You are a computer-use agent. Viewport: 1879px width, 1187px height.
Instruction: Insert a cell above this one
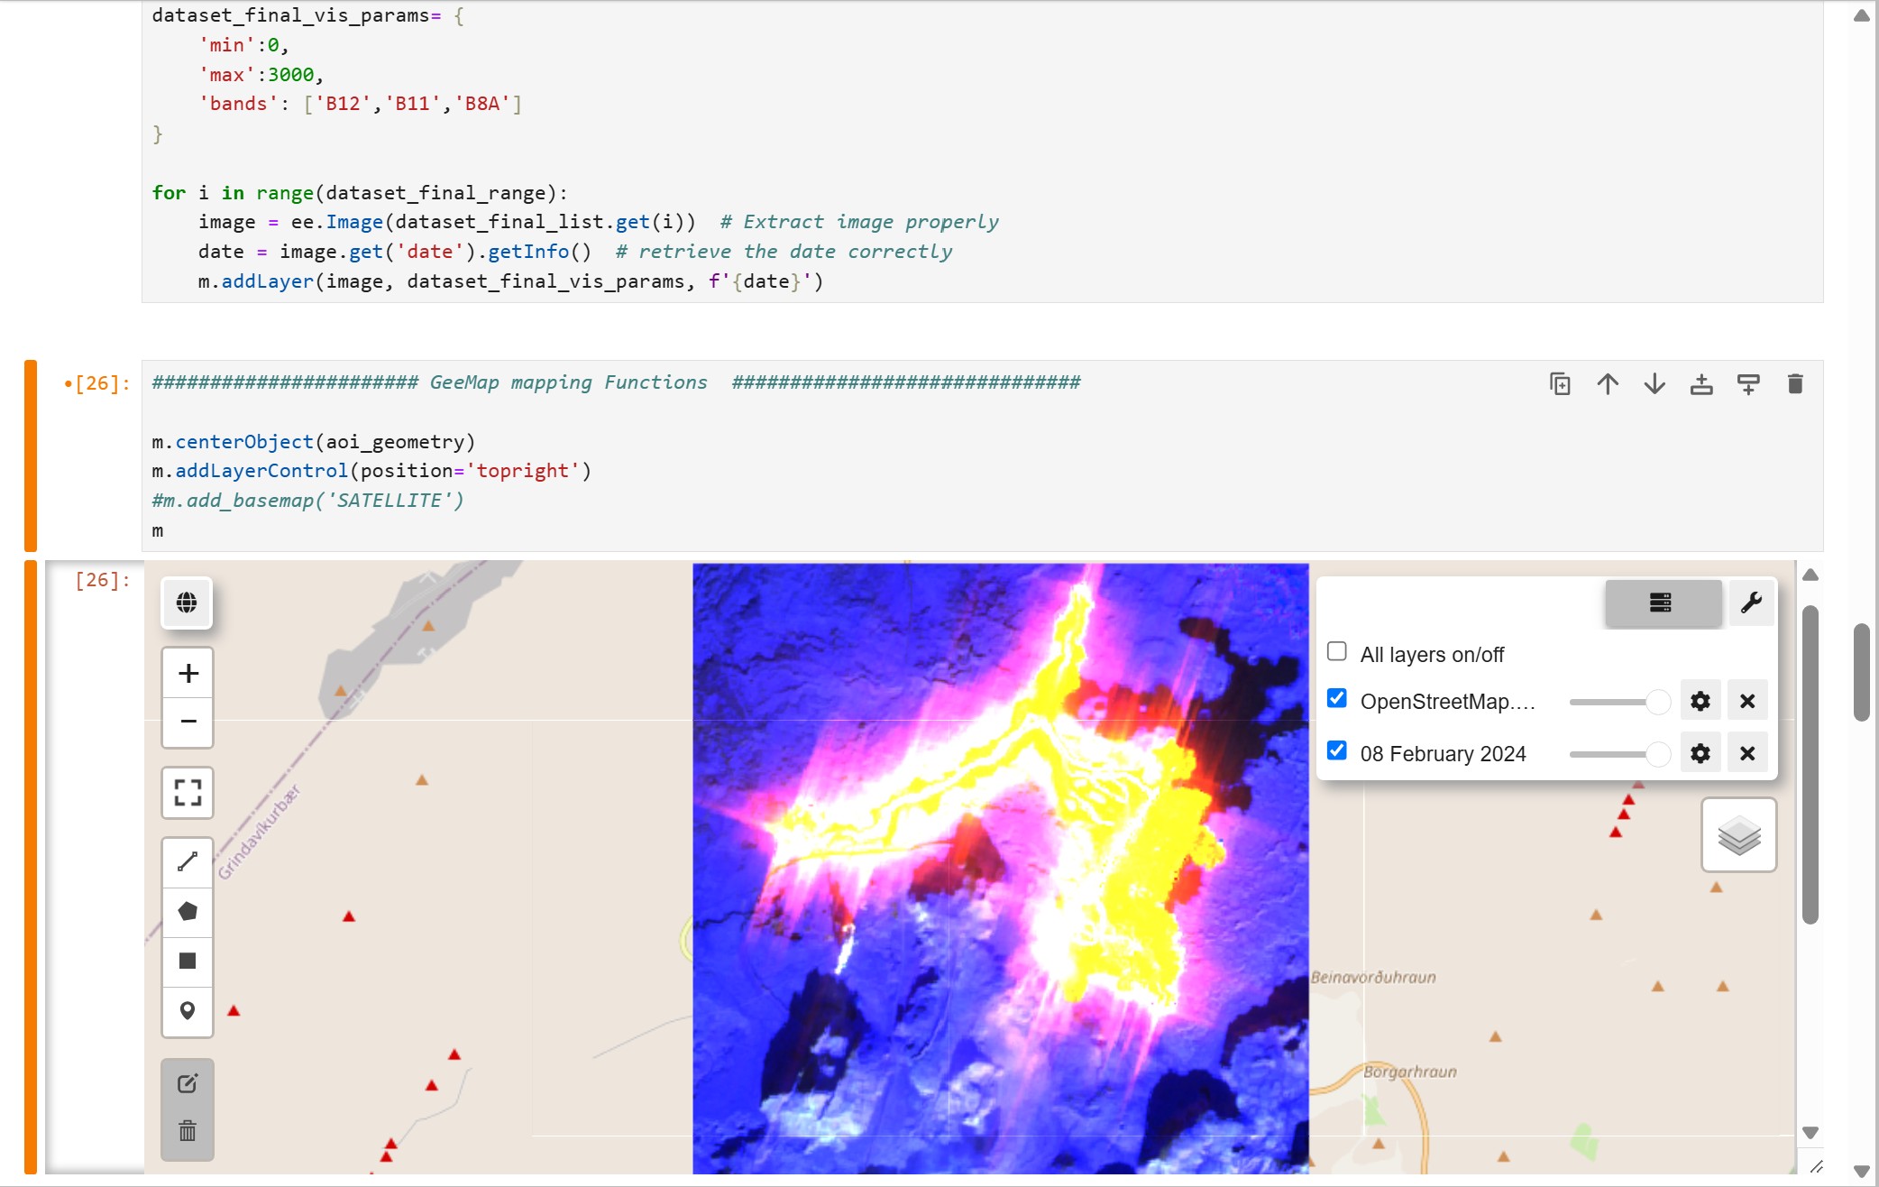click(x=1701, y=384)
